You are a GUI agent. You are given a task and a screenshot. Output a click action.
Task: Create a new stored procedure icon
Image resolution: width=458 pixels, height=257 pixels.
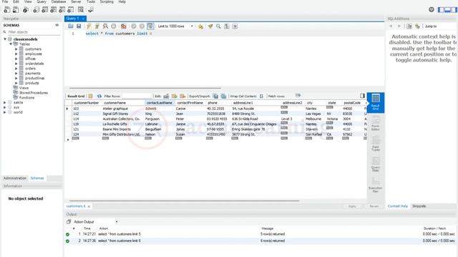[62, 9]
